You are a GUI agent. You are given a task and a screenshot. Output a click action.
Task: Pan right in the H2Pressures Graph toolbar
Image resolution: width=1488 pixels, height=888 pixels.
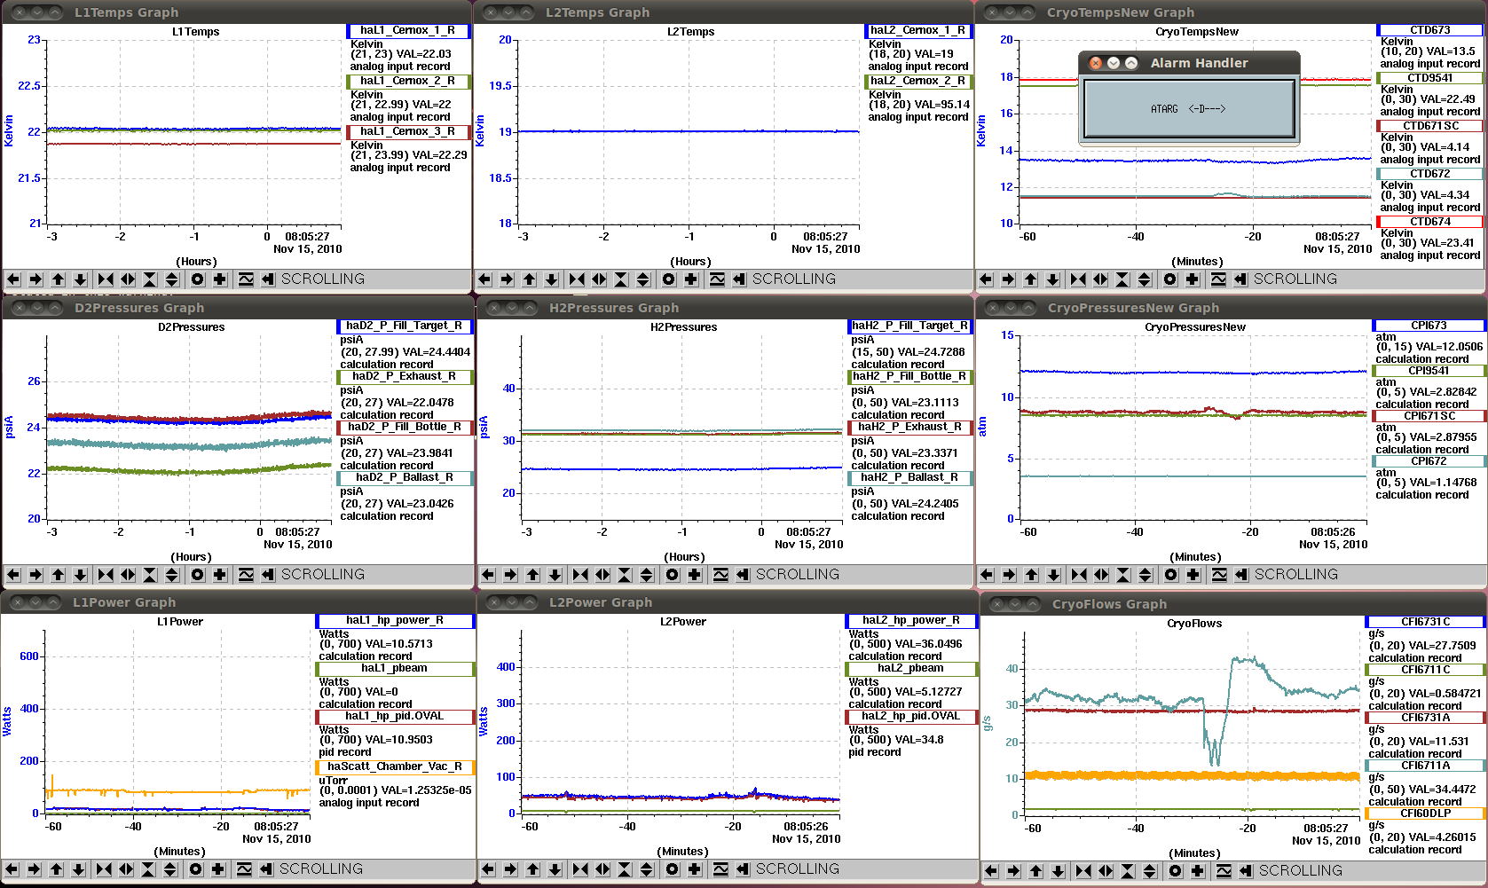pyautogui.click(x=510, y=575)
